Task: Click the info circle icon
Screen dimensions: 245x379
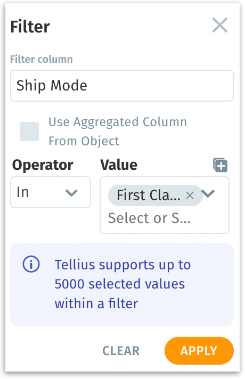Action: 31,264
